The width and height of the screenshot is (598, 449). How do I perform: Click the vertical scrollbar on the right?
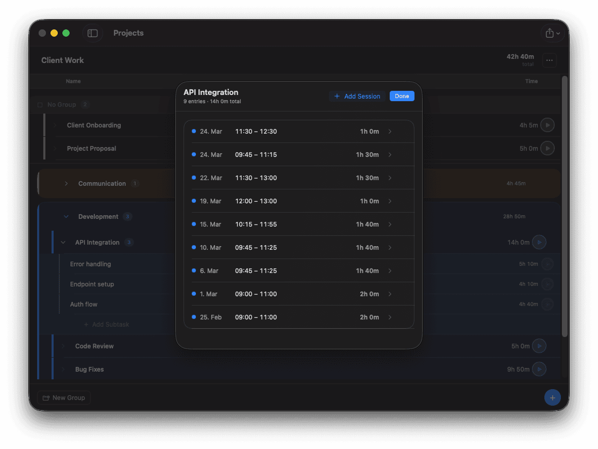tap(564, 206)
